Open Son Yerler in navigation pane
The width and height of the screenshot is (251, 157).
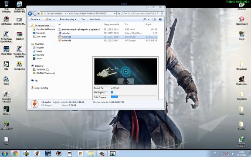[x=39, y=37]
